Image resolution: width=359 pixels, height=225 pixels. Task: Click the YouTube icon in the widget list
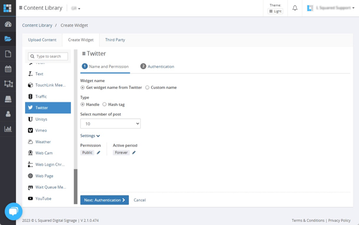[30, 198]
